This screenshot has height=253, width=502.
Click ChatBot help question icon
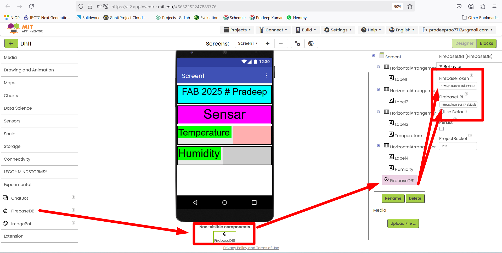point(74,197)
